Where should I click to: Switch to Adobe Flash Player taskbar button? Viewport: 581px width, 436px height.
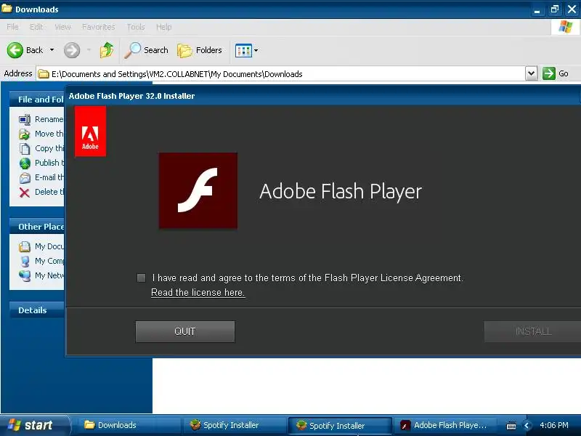[444, 425]
